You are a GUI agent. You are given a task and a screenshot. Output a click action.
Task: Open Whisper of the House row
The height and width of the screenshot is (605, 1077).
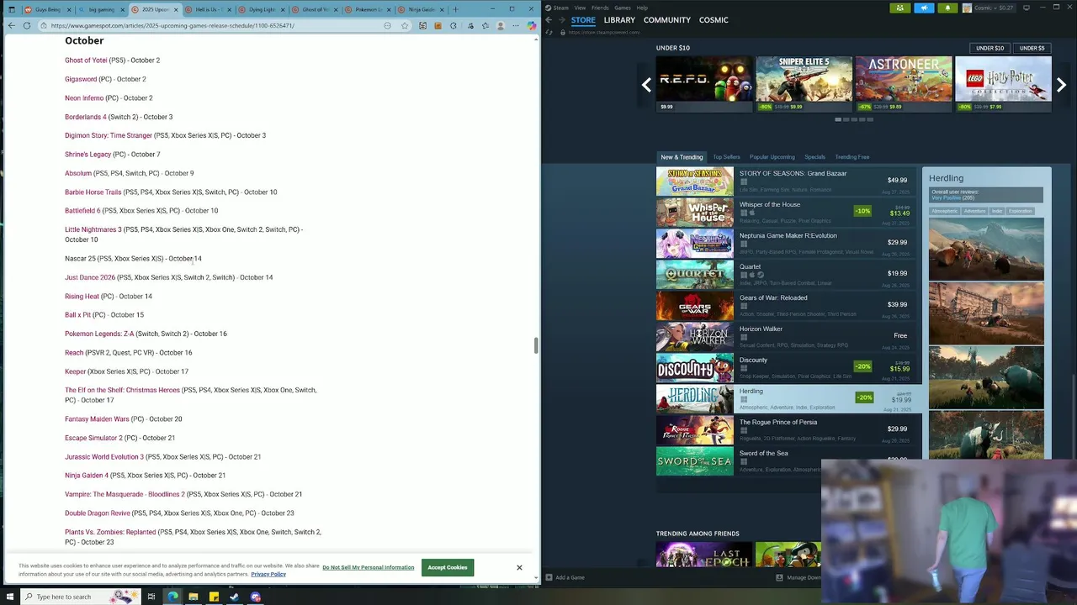[788, 212]
